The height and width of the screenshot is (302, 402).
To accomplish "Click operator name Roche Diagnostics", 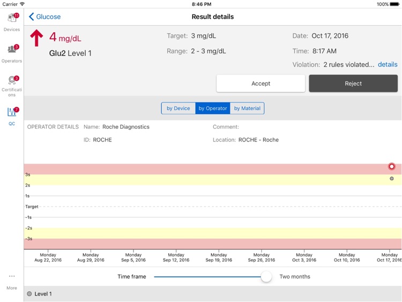I will pos(126,127).
